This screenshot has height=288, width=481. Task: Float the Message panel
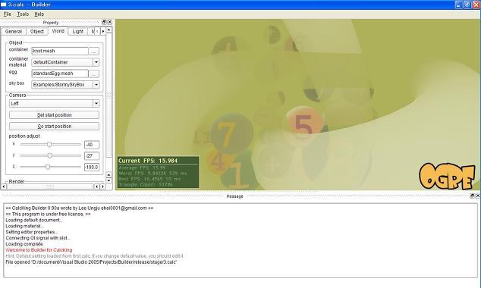[x=472, y=196]
